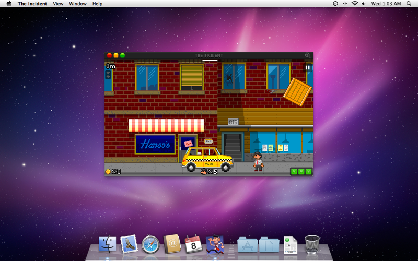
Task: Click the lives head icon showing x5
Action: (x=204, y=172)
